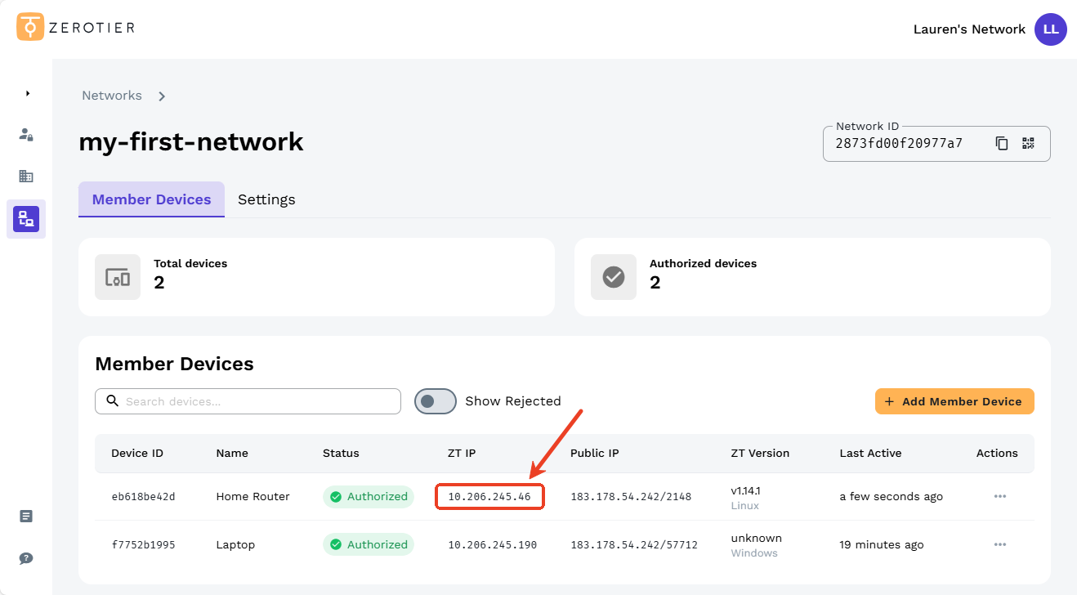
Task: Toggle the Show Rejected switch
Action: (x=436, y=401)
